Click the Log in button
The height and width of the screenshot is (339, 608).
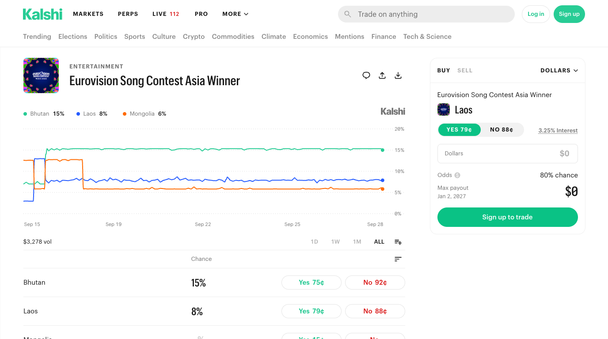tap(536, 14)
